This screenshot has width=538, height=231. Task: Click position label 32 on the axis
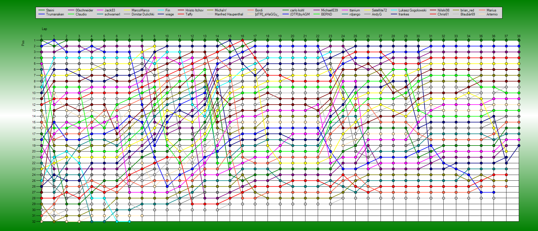(x=34, y=221)
